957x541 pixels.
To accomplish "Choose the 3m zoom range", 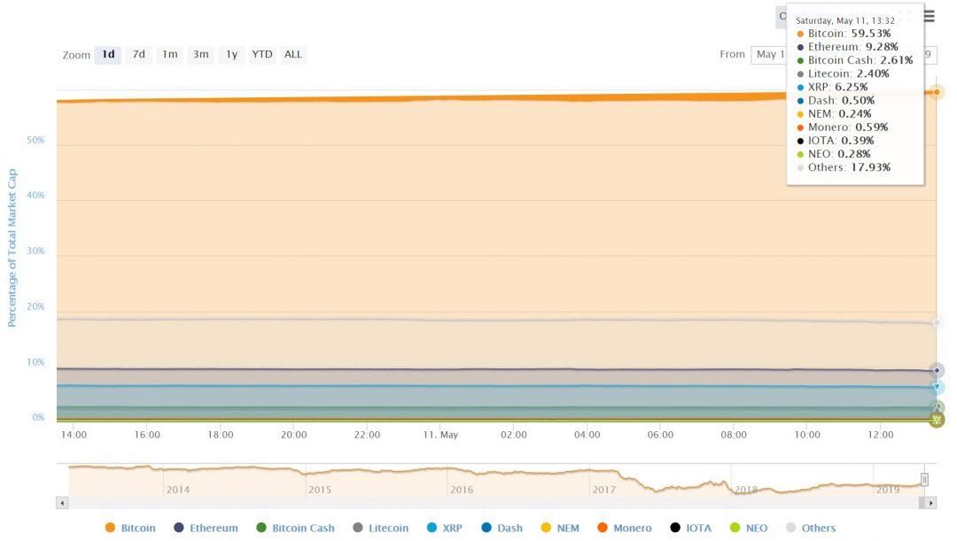I will 201,54.
